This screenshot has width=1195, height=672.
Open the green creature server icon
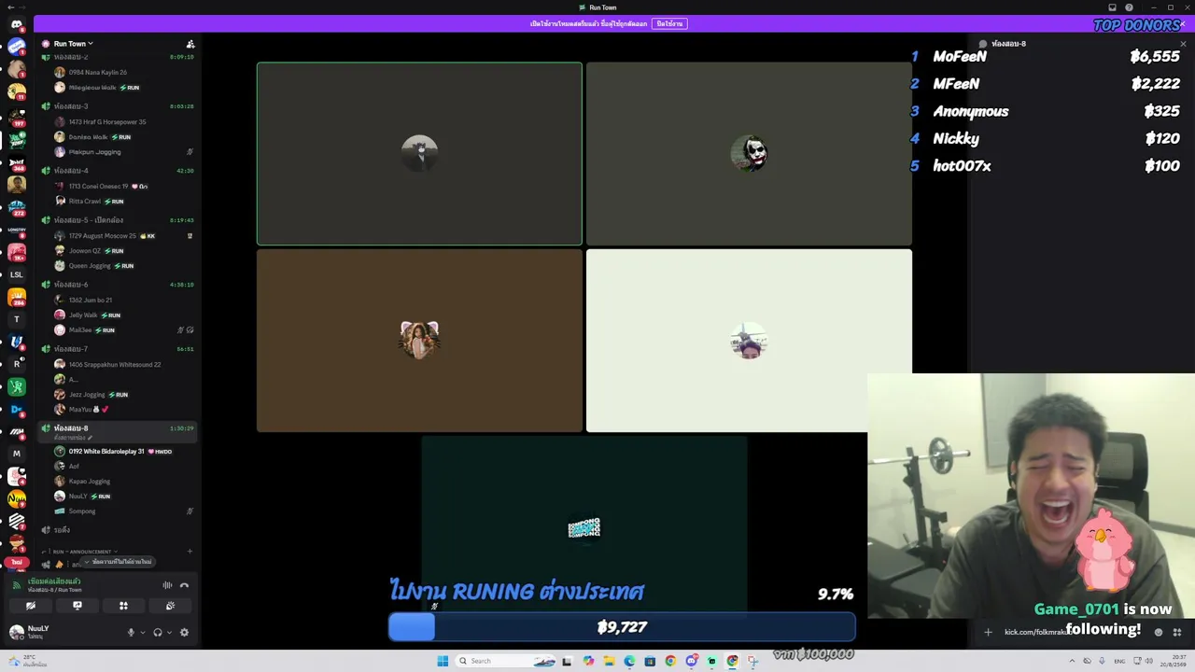pos(16,386)
